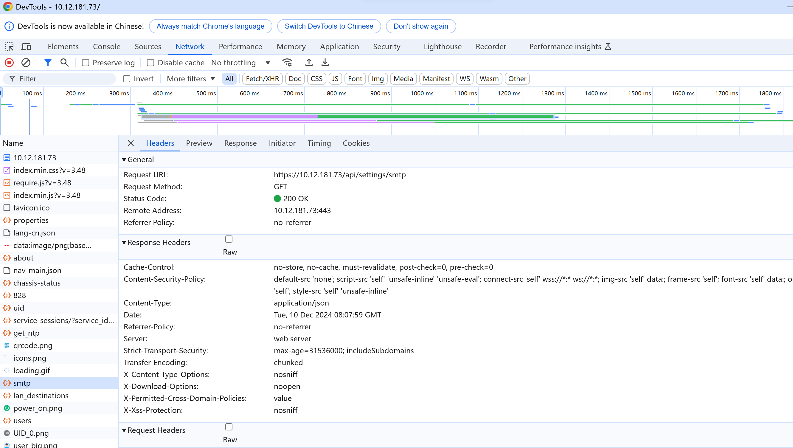Toggle the funnel filter icon
Screen dimensions: 793x448
(x=48, y=63)
